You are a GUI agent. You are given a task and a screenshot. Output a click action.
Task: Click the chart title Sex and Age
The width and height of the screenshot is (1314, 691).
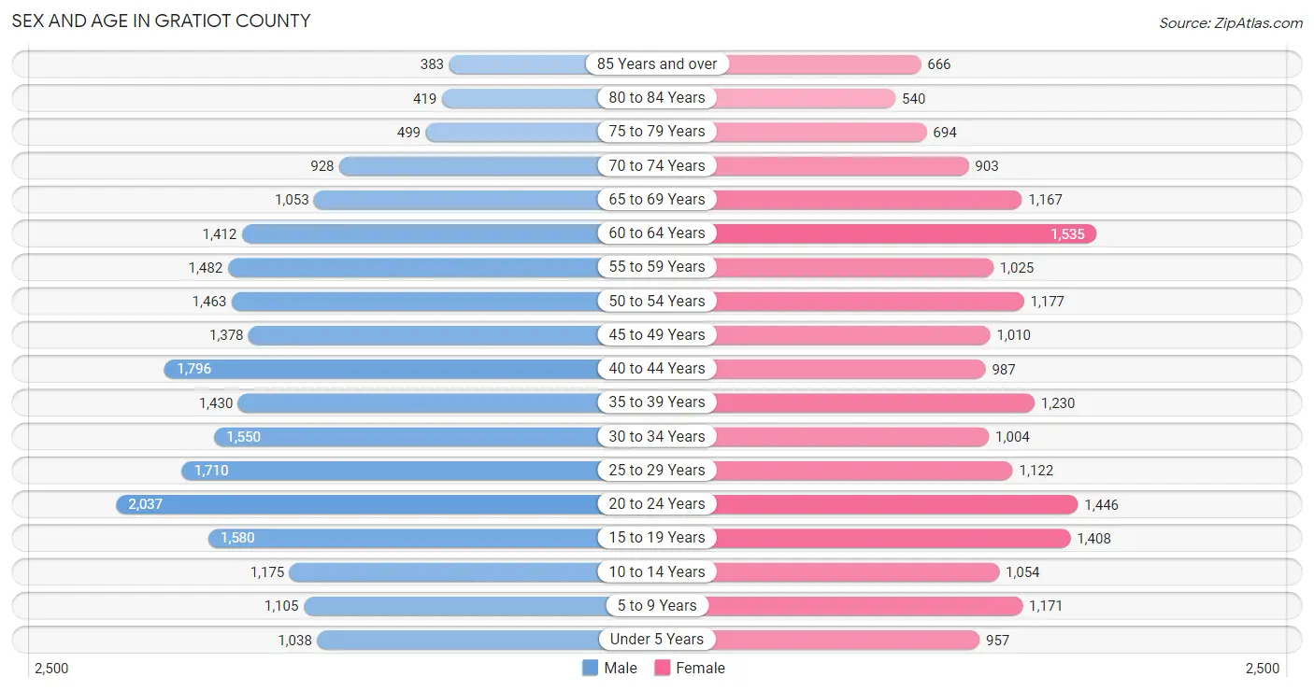point(161,21)
